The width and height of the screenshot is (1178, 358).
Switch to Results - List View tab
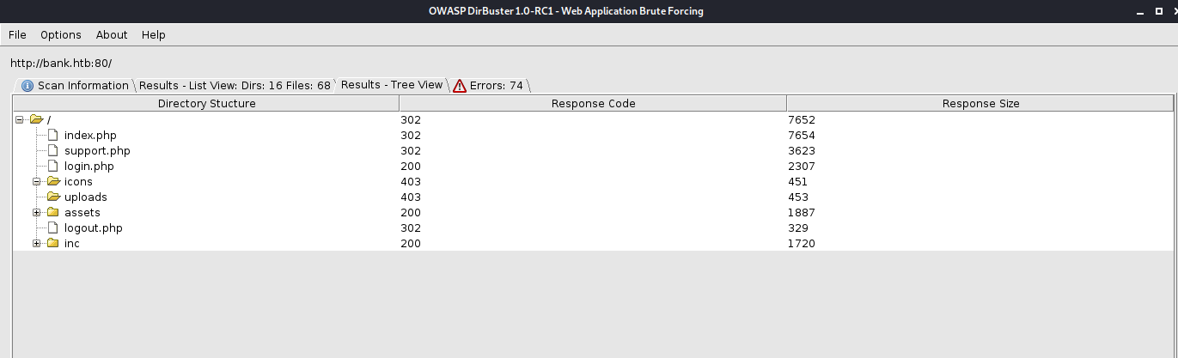pos(235,85)
